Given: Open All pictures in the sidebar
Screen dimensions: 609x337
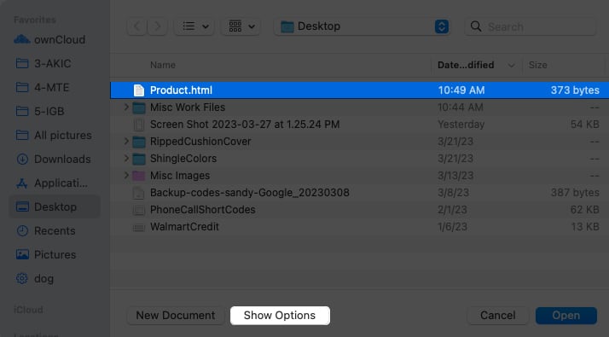Looking at the screenshot, I should tap(55, 136).
